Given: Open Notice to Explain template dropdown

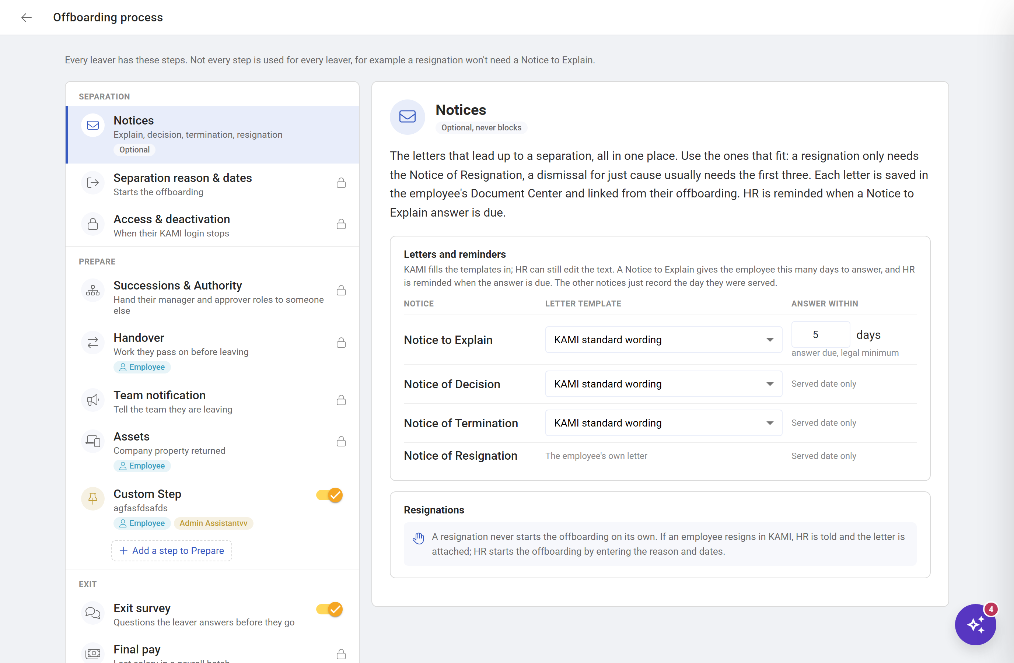Looking at the screenshot, I should coord(663,340).
